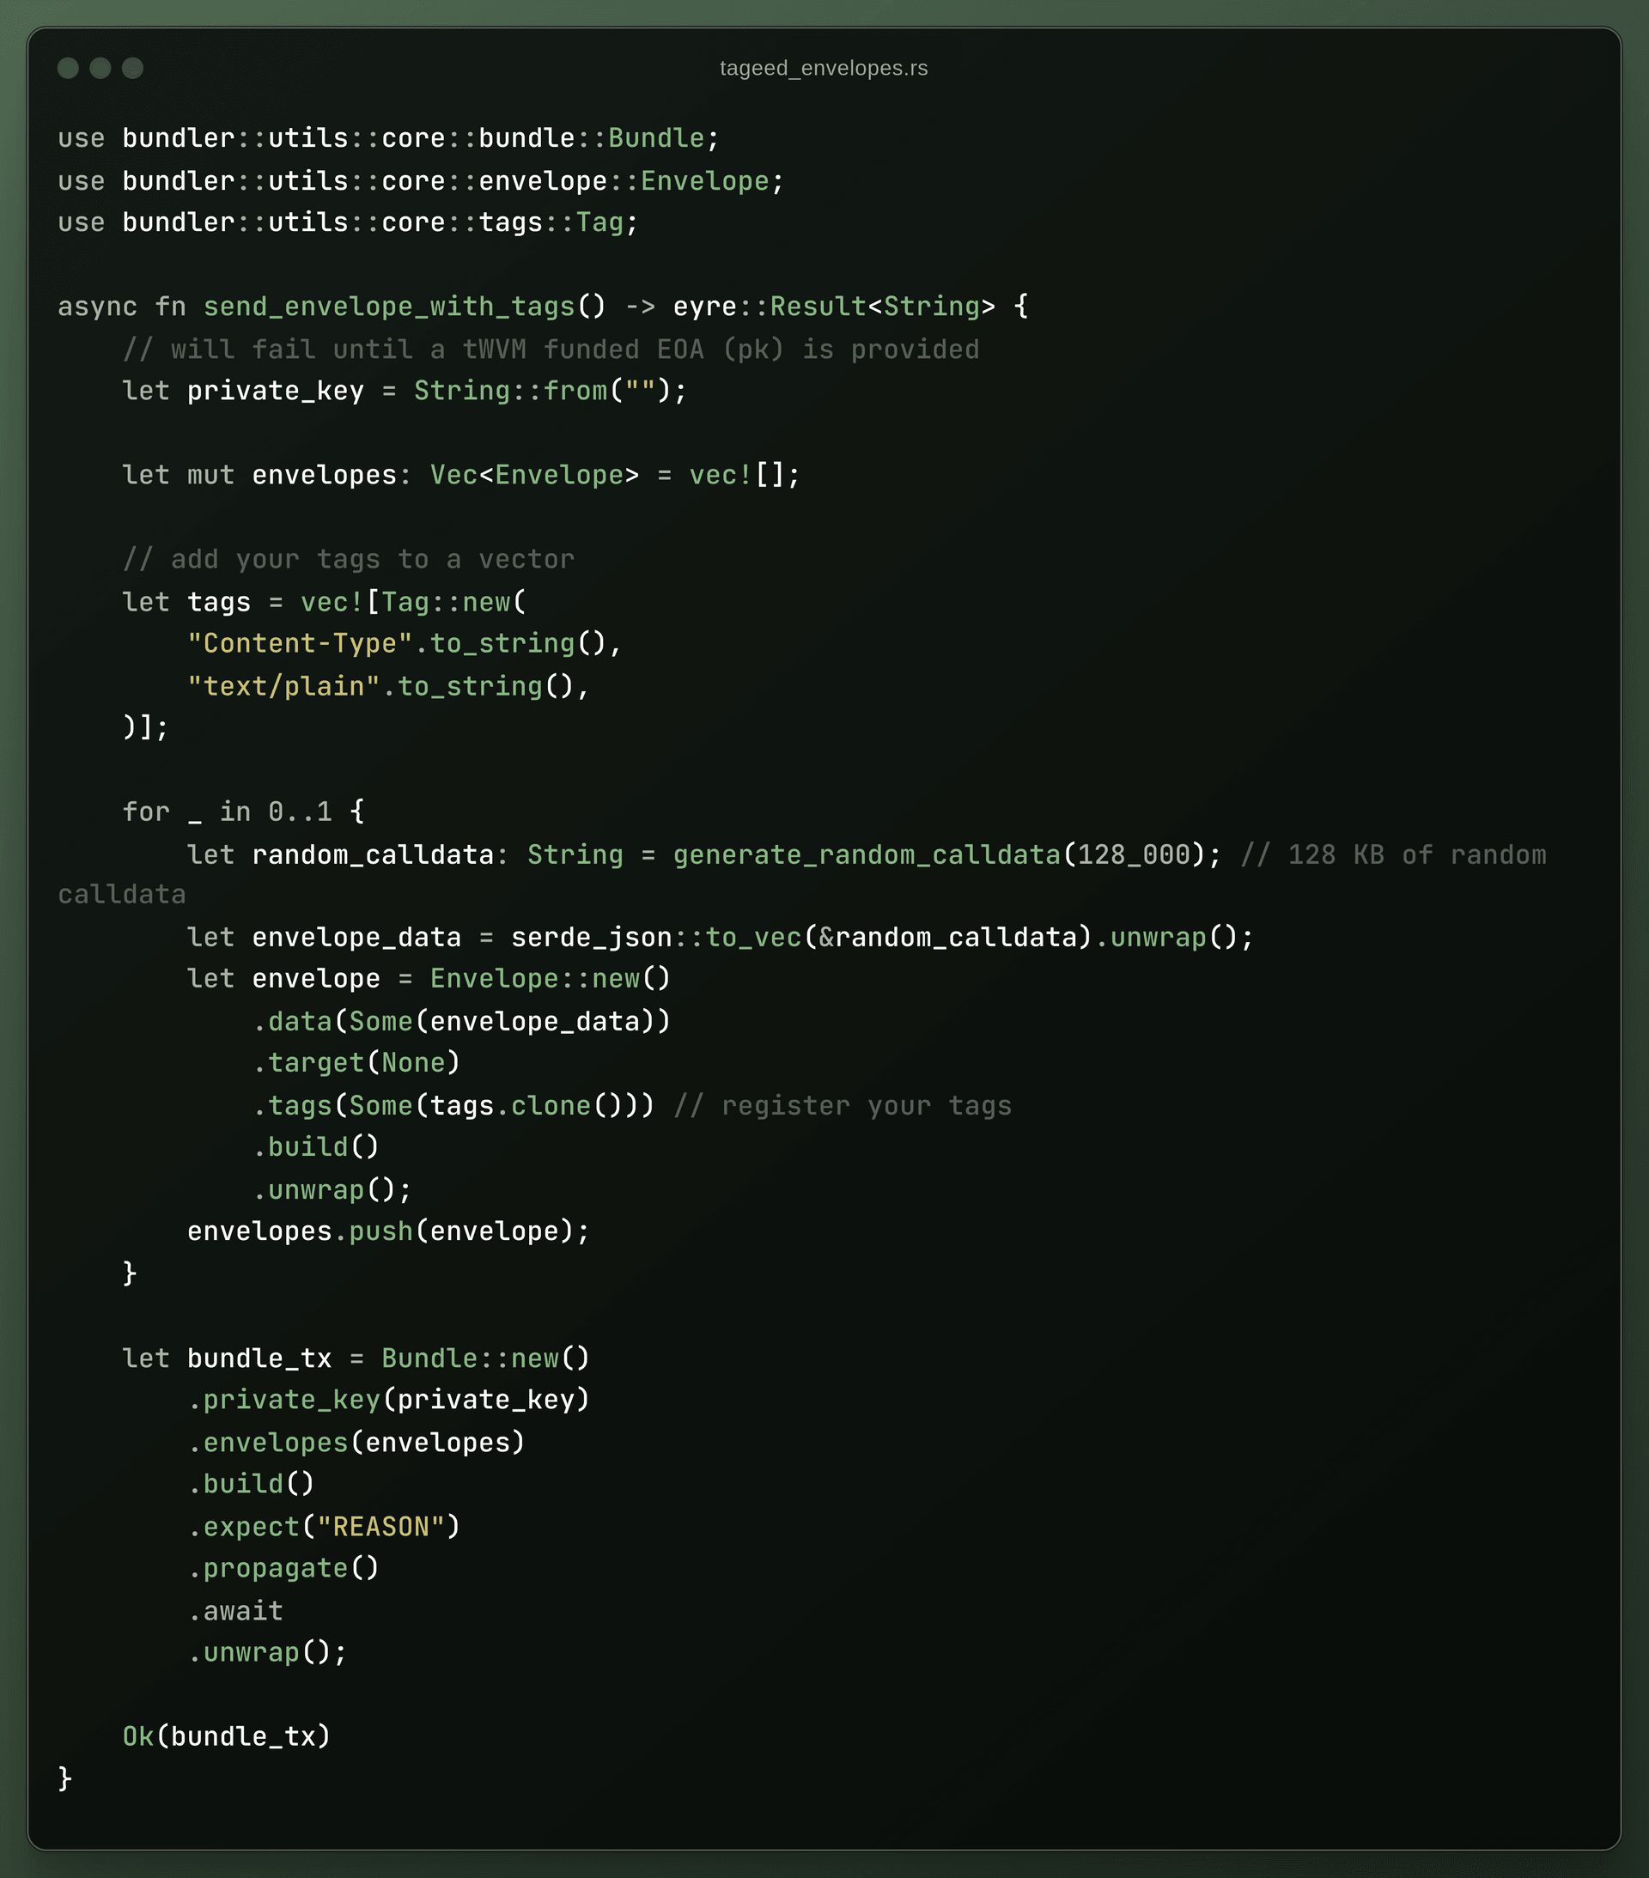Click bundle_tx in its let declaration

tap(259, 1358)
